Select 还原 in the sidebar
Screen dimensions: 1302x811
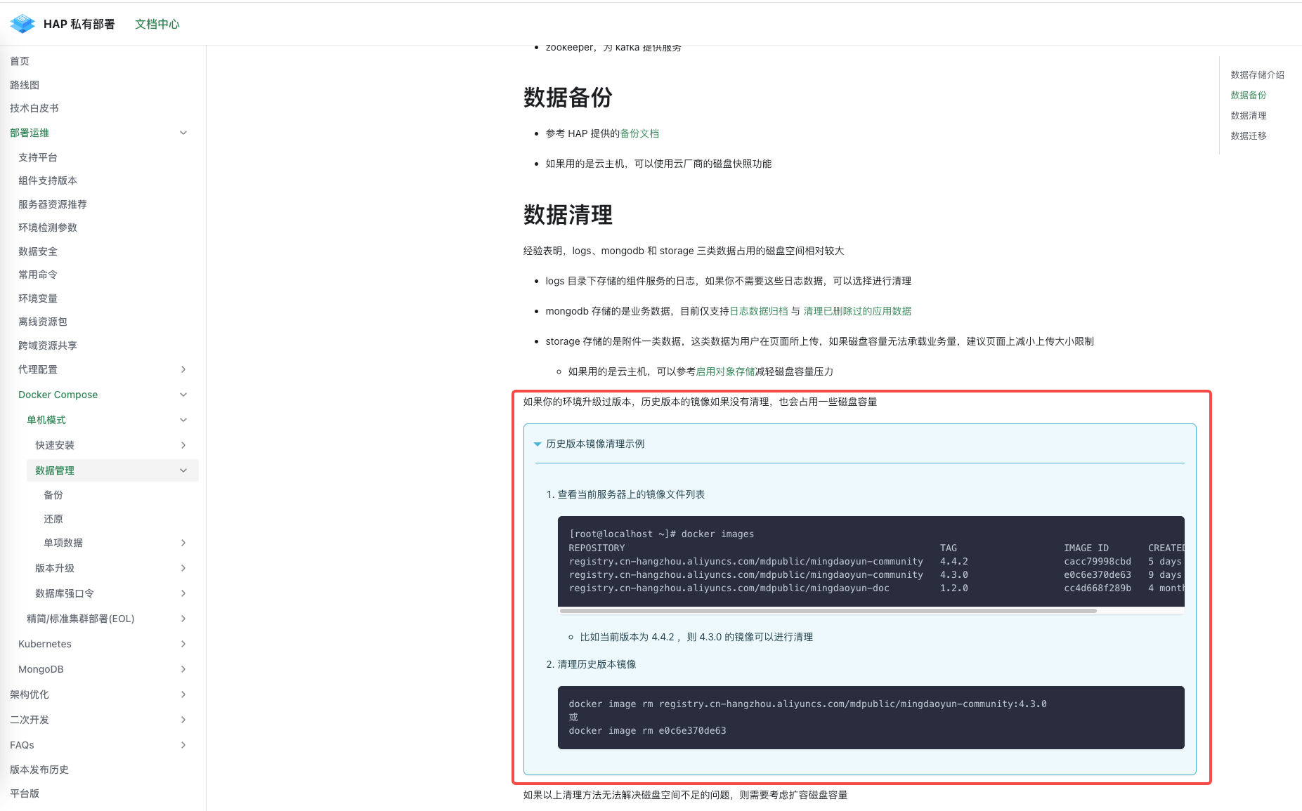pos(53,519)
